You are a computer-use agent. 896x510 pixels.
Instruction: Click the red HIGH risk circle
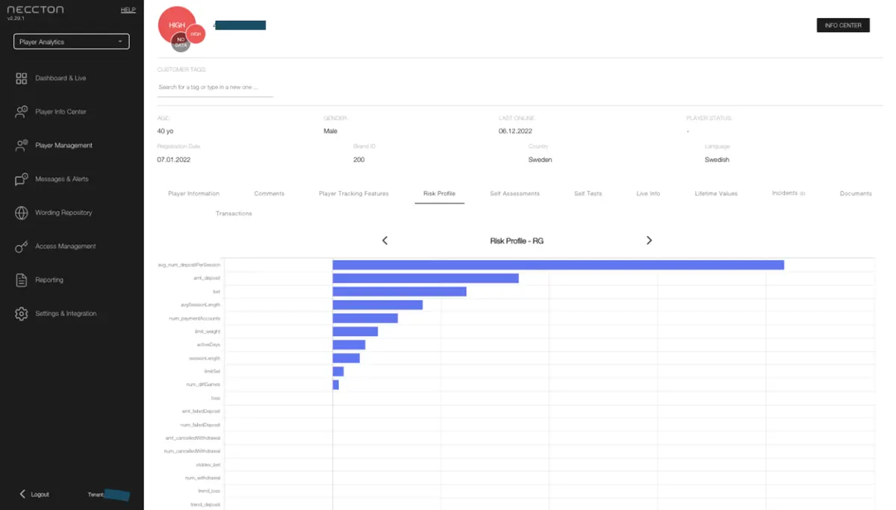(176, 23)
